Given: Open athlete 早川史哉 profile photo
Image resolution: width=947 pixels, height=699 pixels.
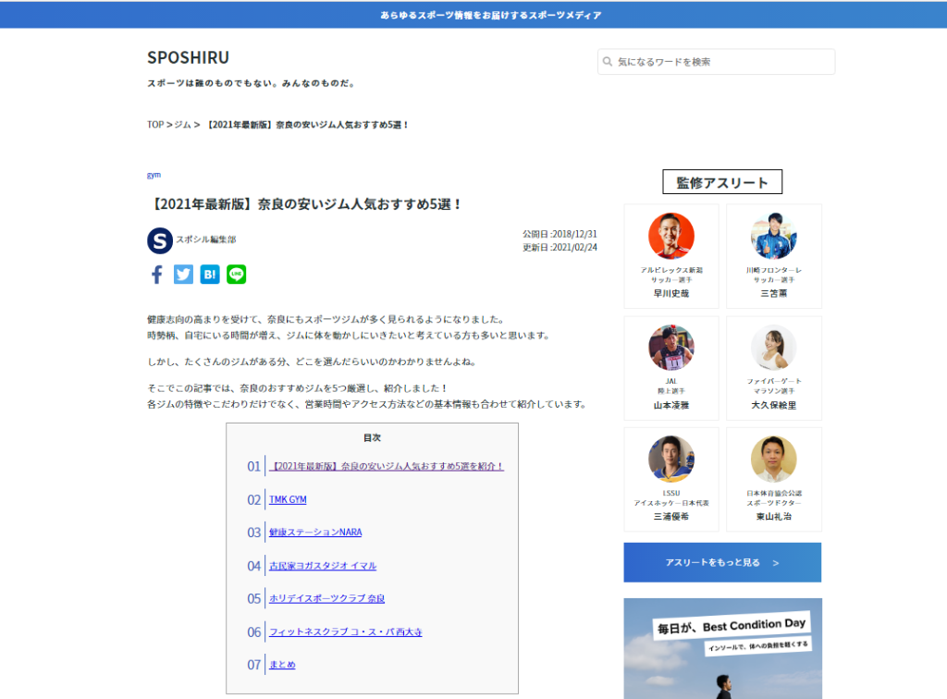Looking at the screenshot, I should coord(671,236).
